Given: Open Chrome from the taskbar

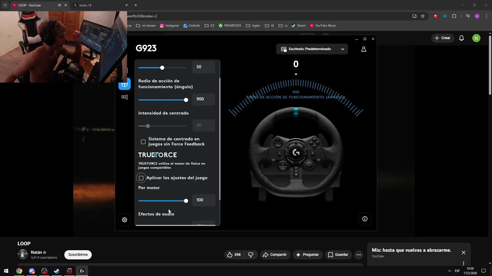Looking at the screenshot, I should [19, 271].
